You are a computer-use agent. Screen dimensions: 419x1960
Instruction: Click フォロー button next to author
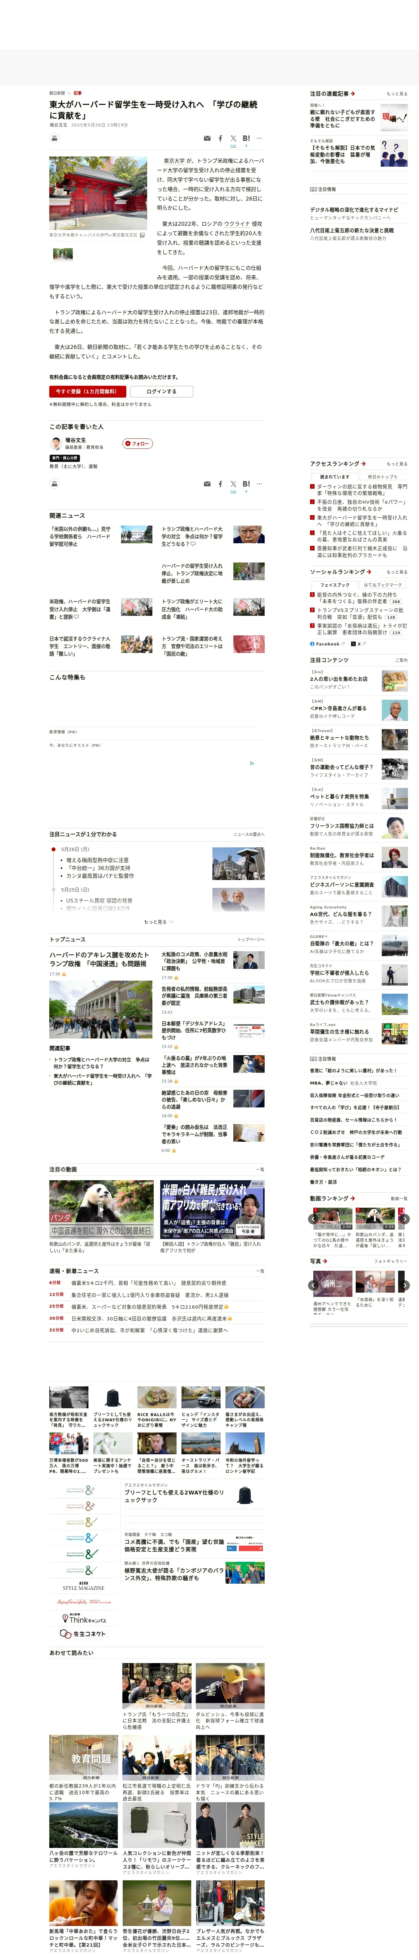click(138, 444)
